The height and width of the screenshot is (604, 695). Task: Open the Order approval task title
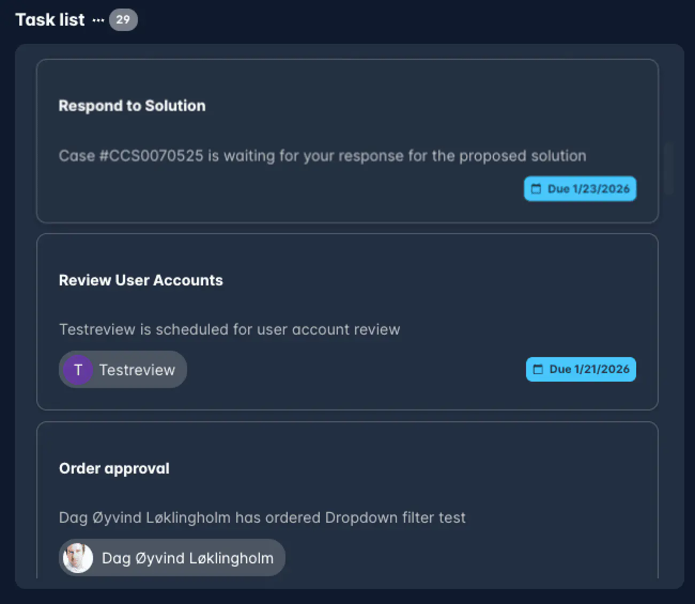pyautogui.click(x=114, y=468)
